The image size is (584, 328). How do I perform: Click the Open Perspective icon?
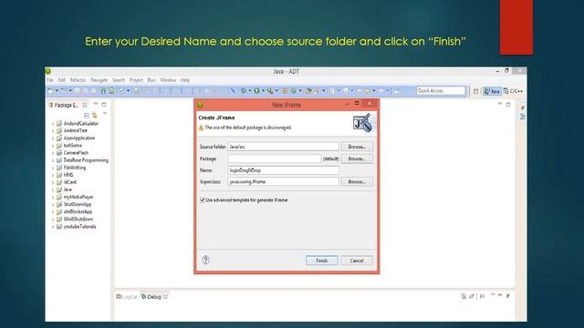[x=475, y=91]
